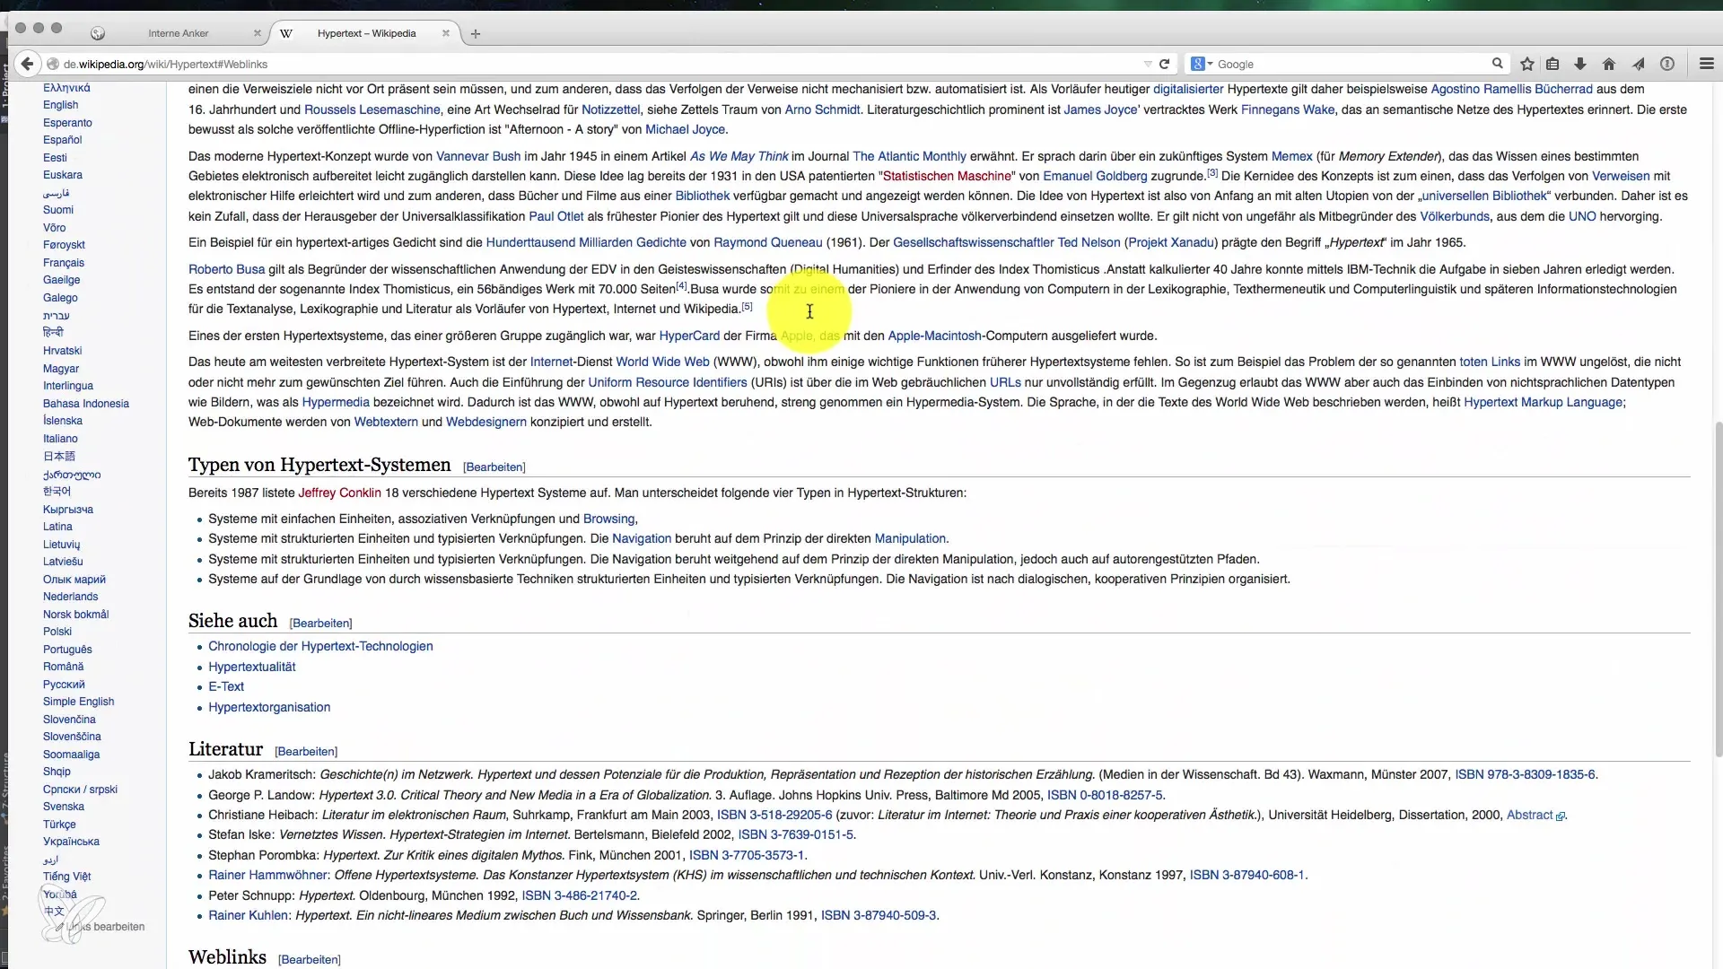This screenshot has height=969, width=1723.
Task: Open the Vannevar Bush link
Action: pos(478,156)
